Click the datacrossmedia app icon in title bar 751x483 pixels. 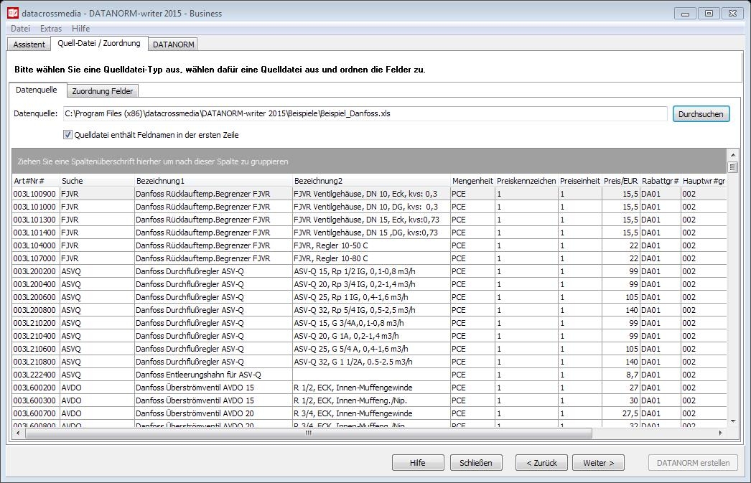(x=12, y=13)
